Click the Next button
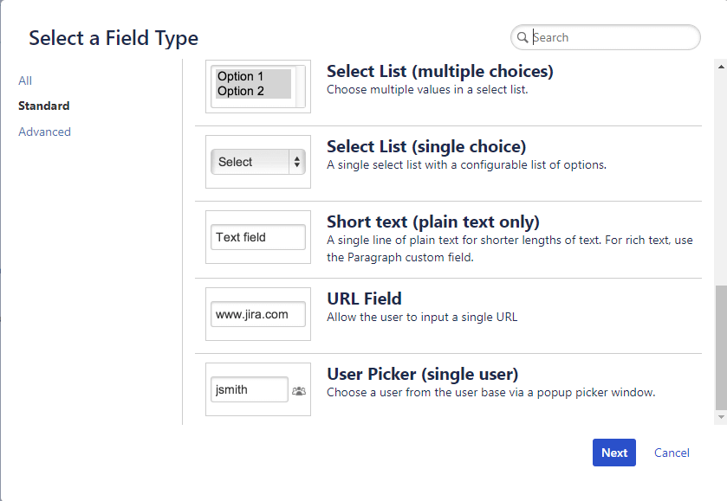 [613, 453]
